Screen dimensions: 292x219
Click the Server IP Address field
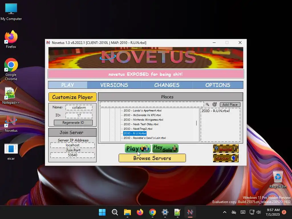click(72, 145)
